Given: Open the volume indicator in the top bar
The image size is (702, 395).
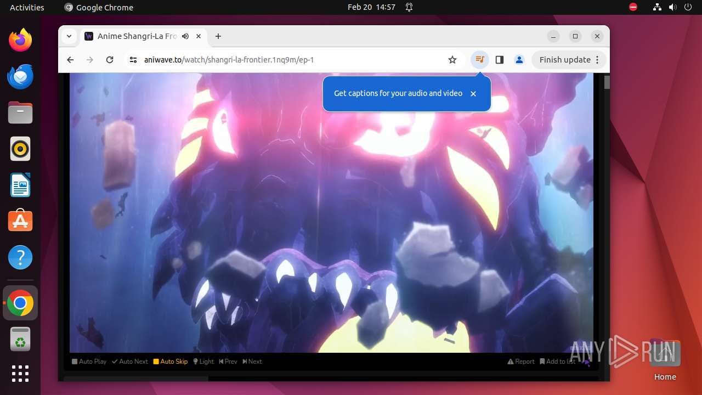Looking at the screenshot, I should 673,7.
